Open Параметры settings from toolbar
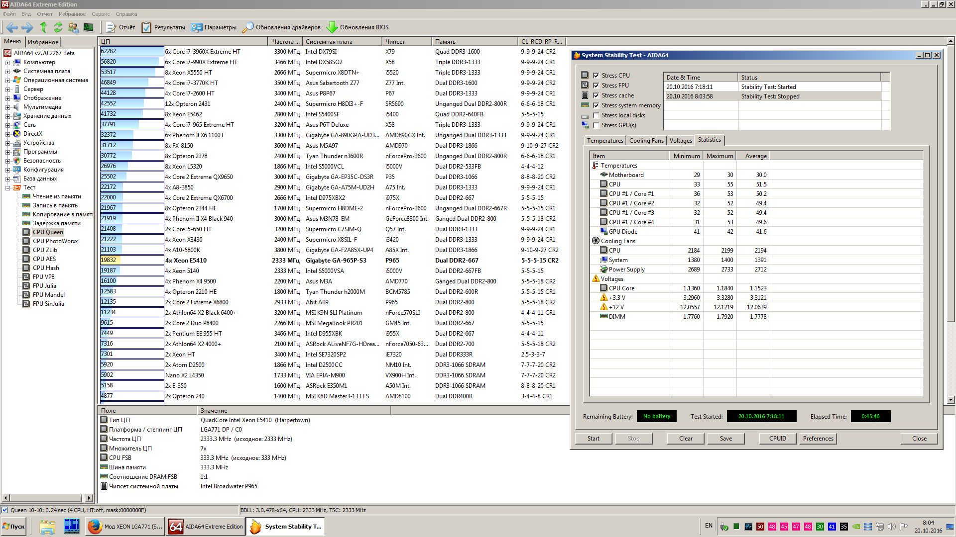The image size is (956, 537). click(x=214, y=27)
